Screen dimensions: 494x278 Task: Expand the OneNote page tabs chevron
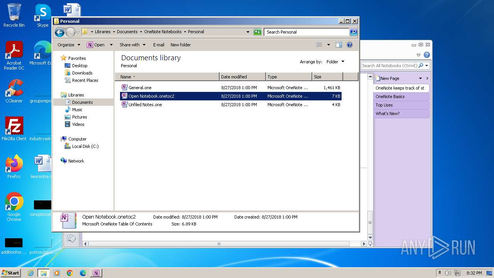[x=427, y=78]
